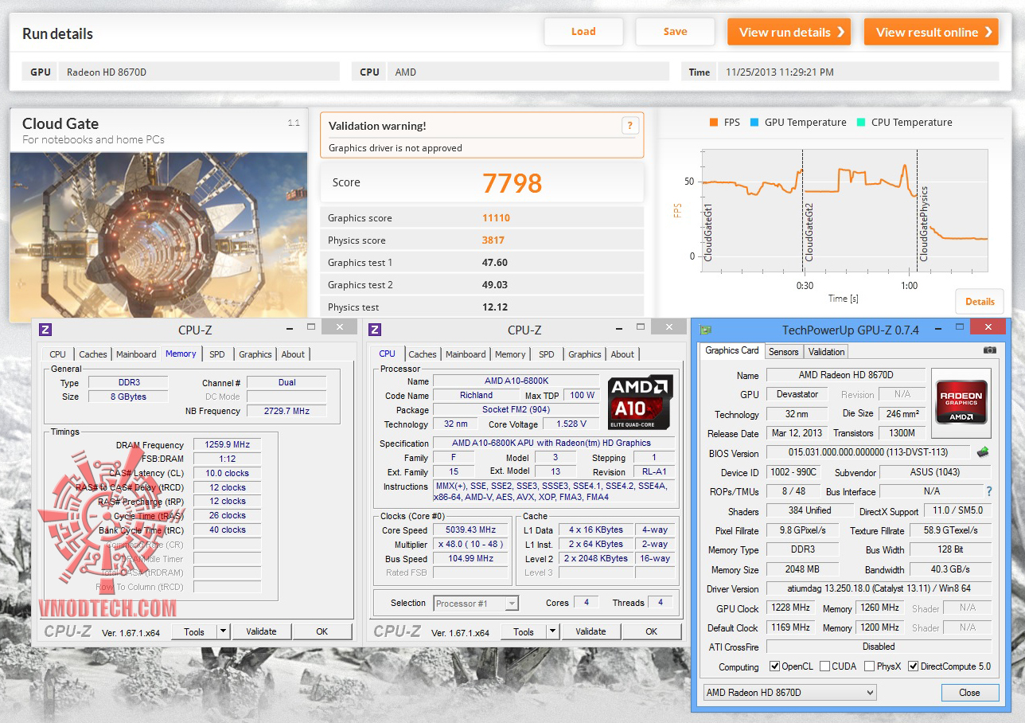Click GPU Temperature legend blue marker

pos(754,122)
